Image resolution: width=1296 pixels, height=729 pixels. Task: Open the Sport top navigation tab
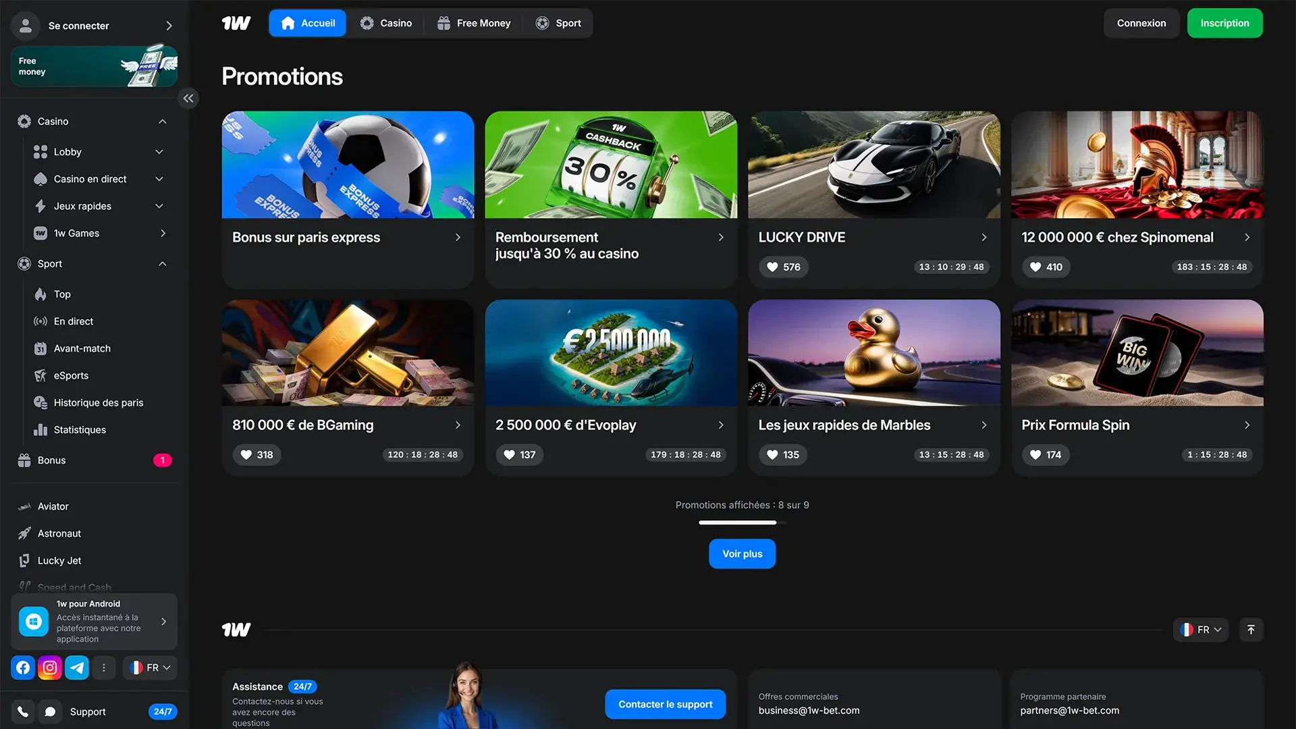click(558, 23)
